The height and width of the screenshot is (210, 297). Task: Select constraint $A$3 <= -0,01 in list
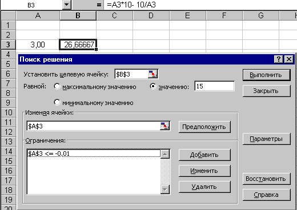tap(94, 154)
